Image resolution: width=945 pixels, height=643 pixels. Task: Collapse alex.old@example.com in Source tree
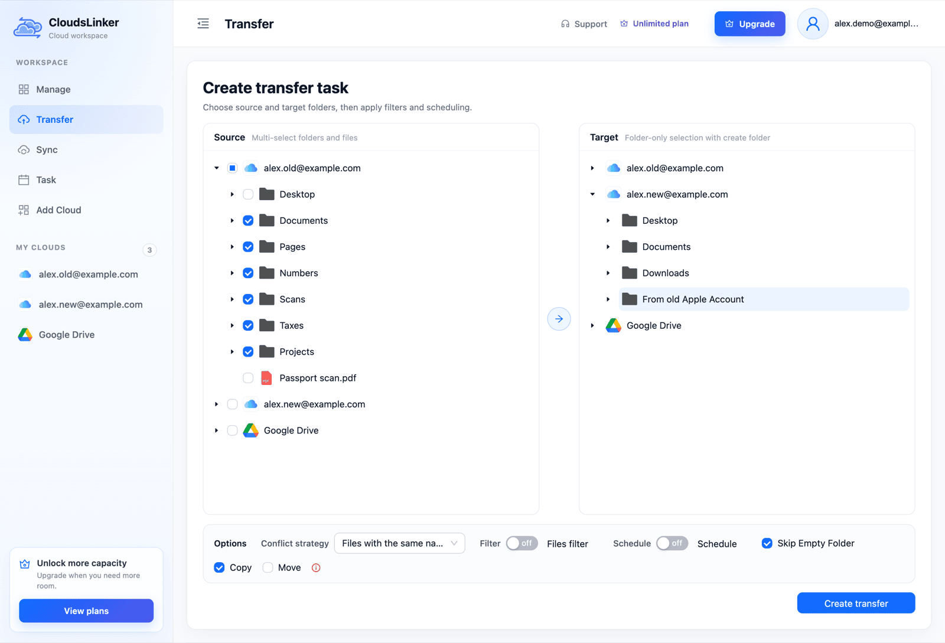(x=217, y=168)
